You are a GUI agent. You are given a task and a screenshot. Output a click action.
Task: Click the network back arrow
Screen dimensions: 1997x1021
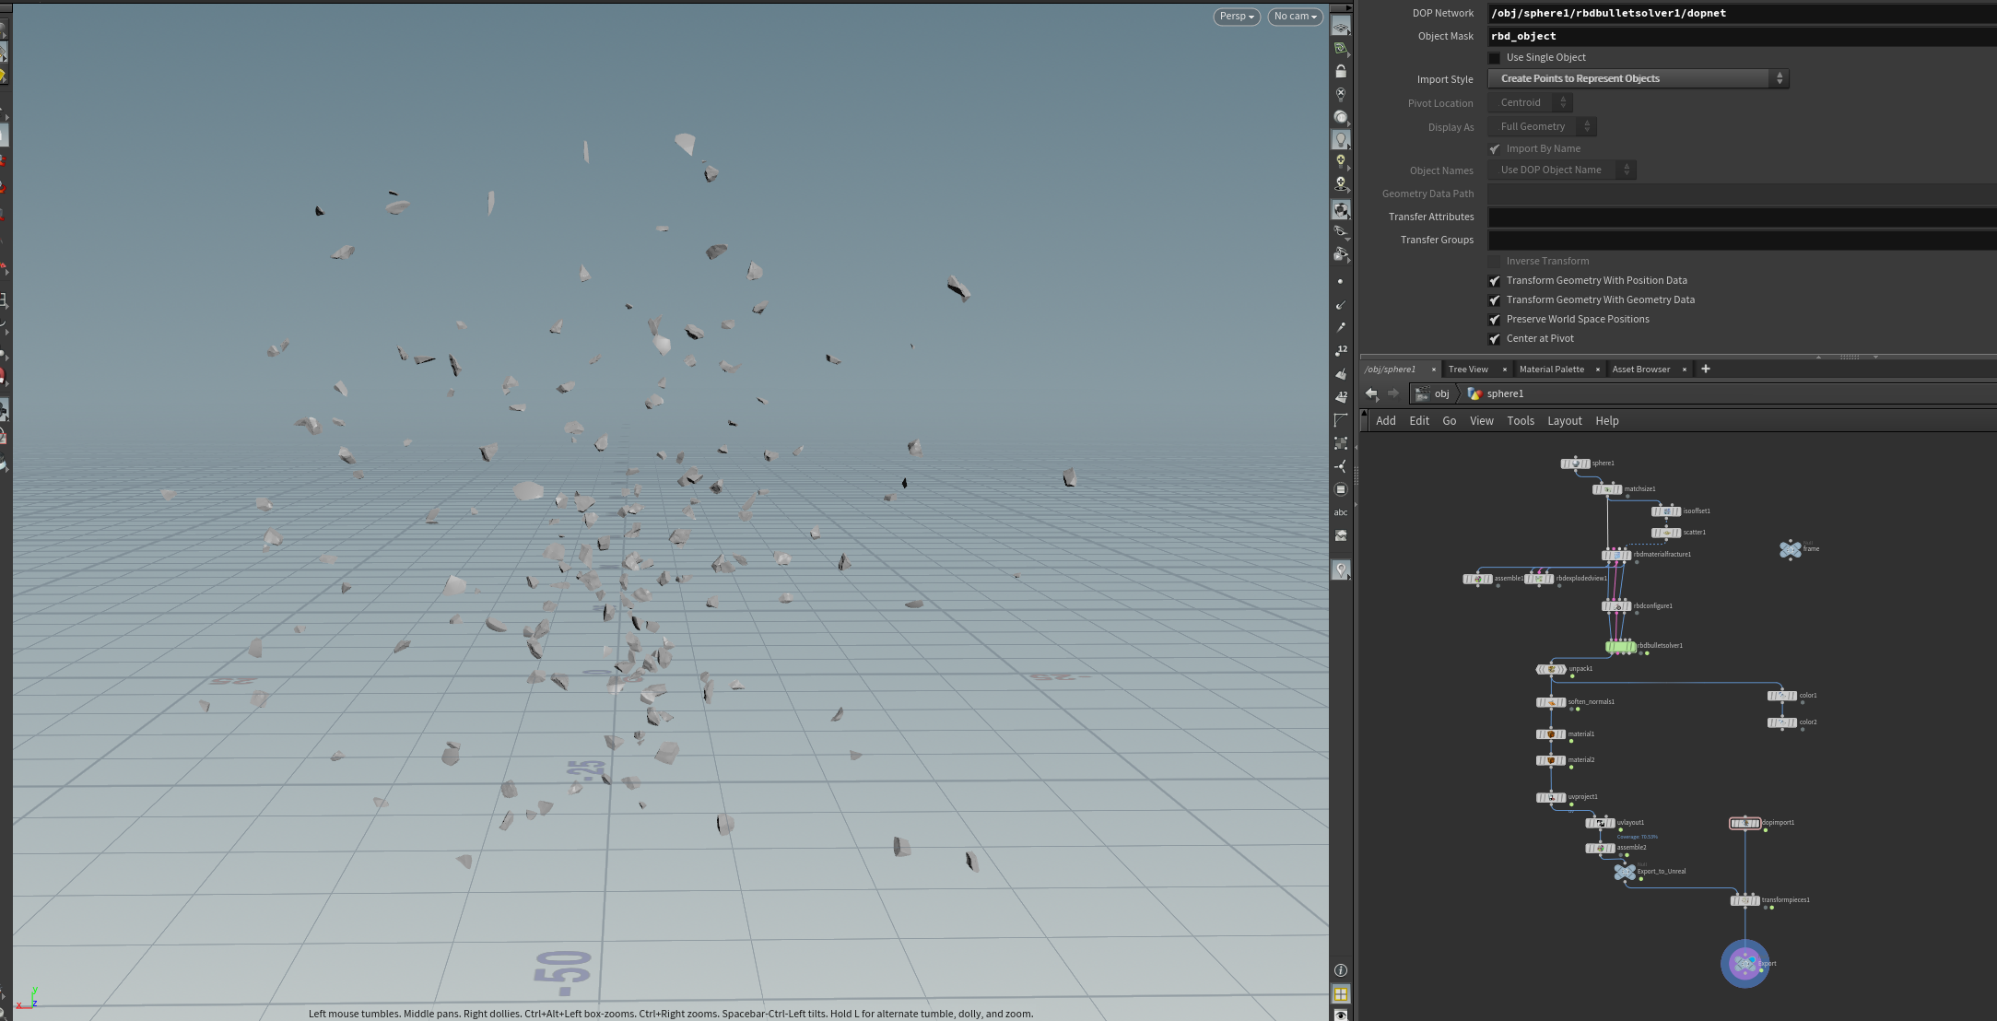click(x=1371, y=393)
